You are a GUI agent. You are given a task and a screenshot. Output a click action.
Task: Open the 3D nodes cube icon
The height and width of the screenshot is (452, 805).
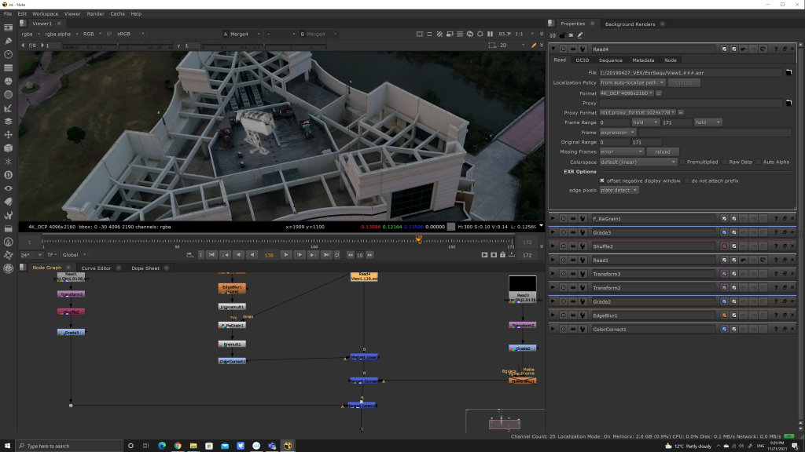tap(8, 148)
